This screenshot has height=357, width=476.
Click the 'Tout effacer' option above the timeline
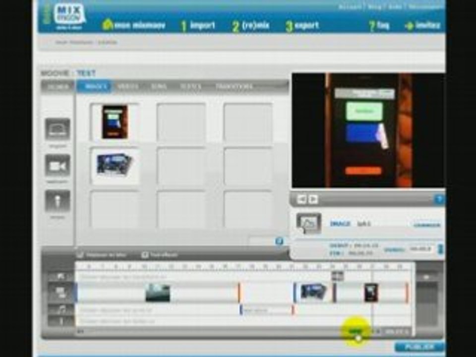pos(160,255)
